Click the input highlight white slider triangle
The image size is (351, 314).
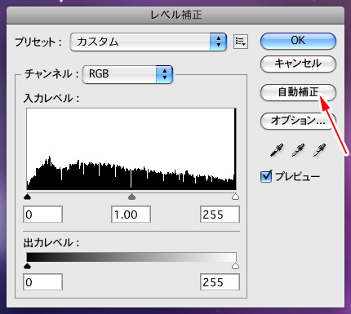[235, 197]
